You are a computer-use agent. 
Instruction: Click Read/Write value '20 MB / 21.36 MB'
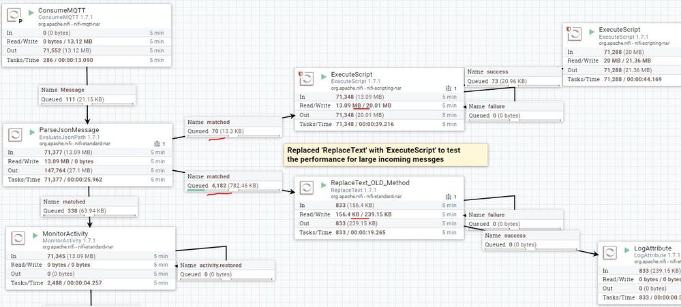(627, 61)
